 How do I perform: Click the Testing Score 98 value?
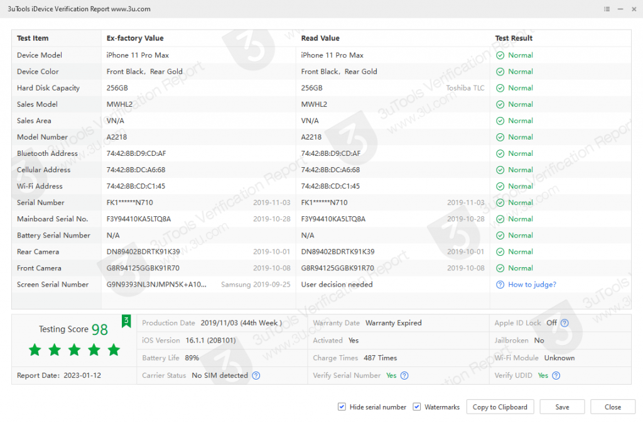click(x=100, y=329)
